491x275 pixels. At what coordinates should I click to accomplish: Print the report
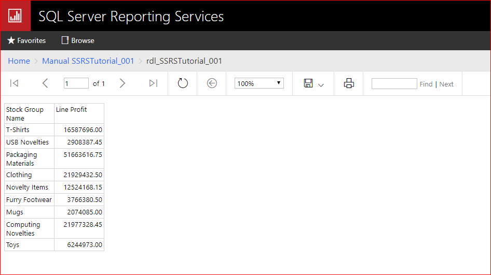pos(349,83)
